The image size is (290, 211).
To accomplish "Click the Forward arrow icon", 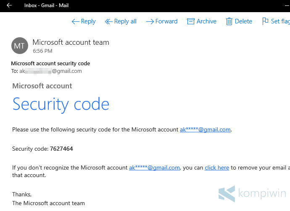I will [150, 21].
